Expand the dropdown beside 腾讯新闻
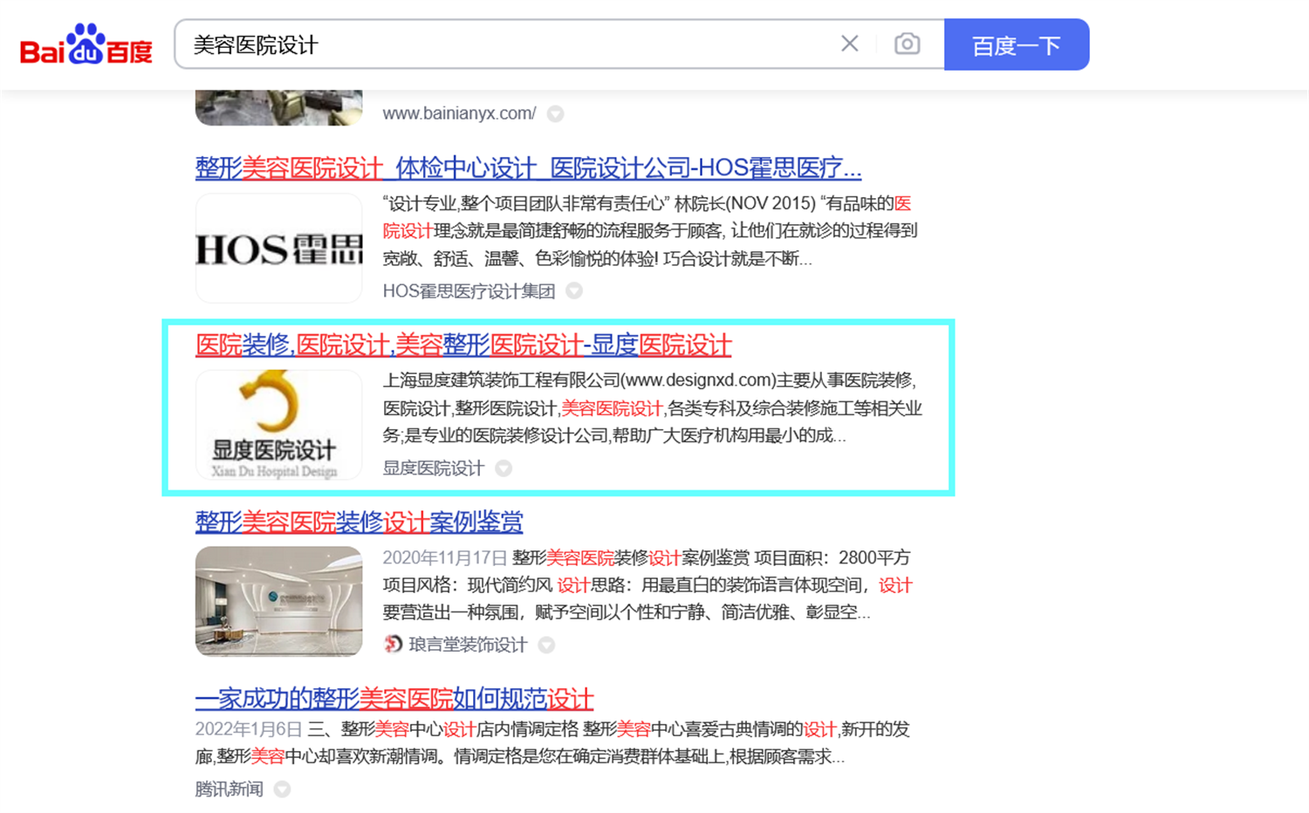This screenshot has height=813, width=1309. click(x=282, y=789)
